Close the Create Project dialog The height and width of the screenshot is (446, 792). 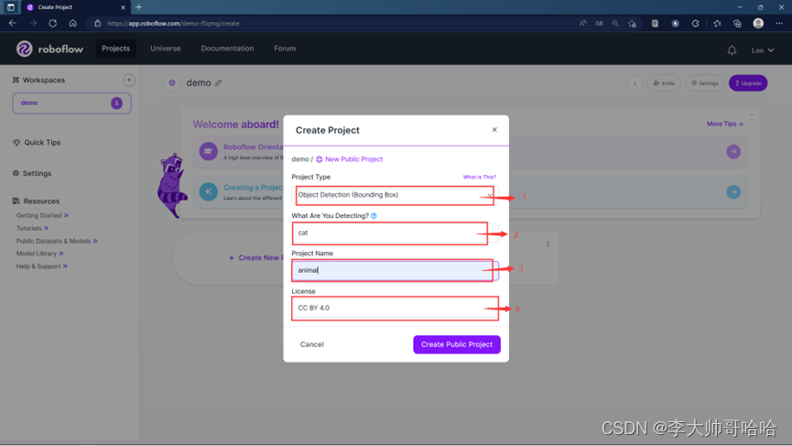coord(494,130)
